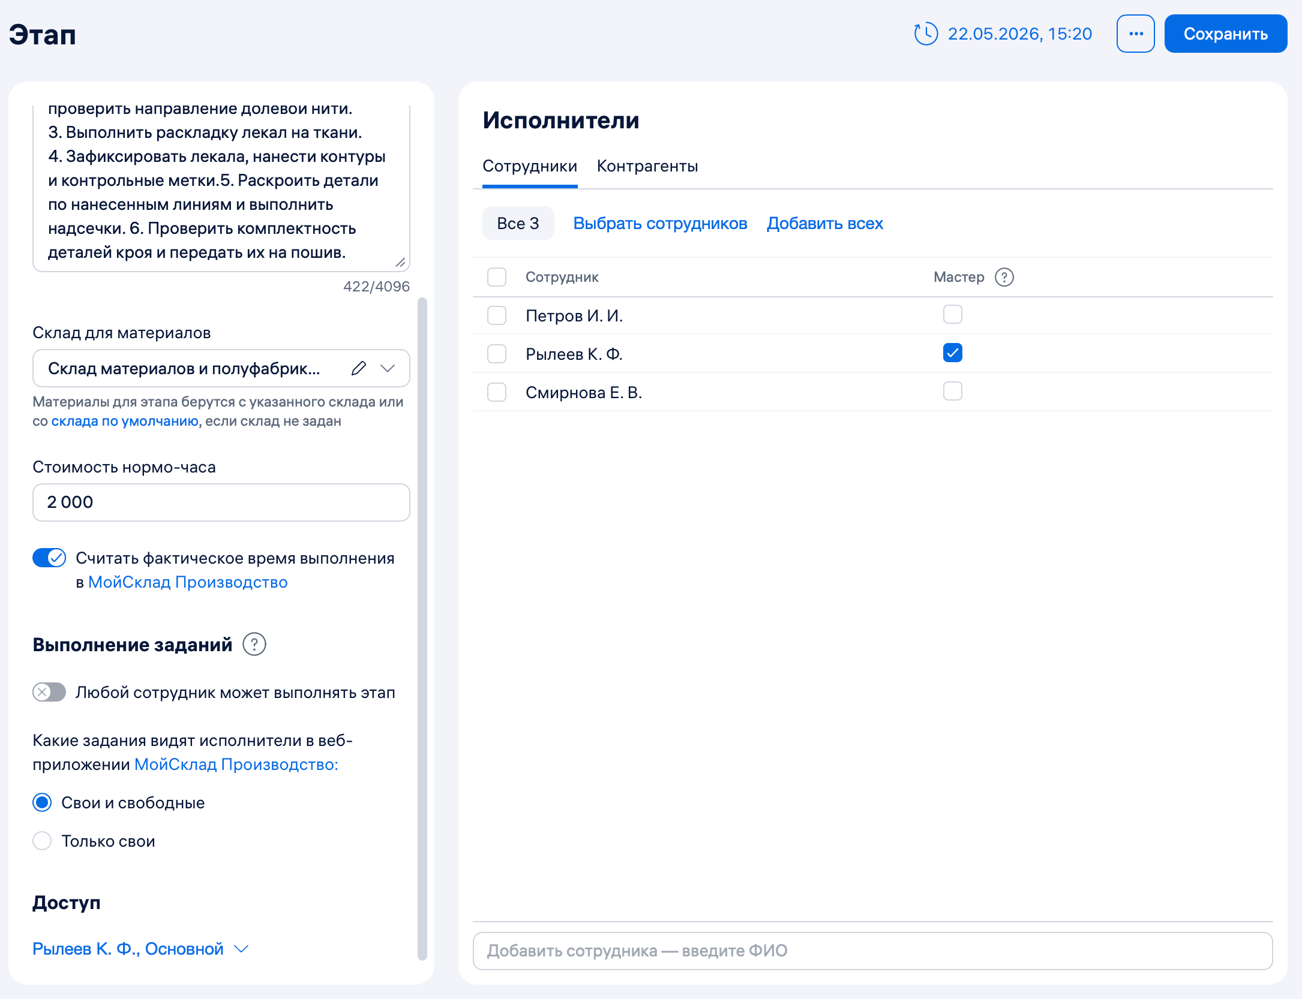Switch to the Контрагенты tab
This screenshot has height=999, width=1302.
tap(647, 166)
